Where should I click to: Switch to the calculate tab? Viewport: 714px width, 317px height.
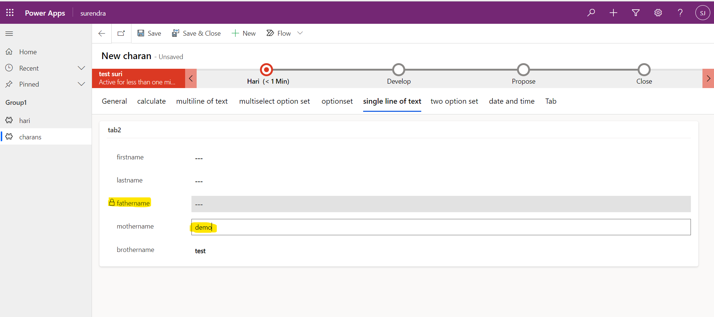click(151, 101)
